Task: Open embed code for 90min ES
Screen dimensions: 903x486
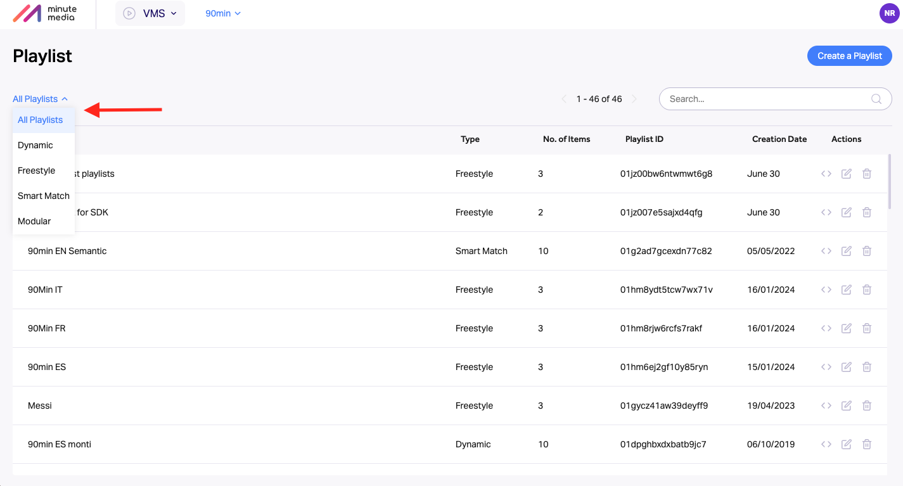Action: pos(826,367)
